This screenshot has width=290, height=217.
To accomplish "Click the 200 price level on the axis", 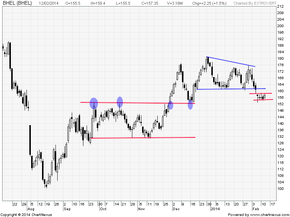I will pyautogui.click(x=280, y=26).
